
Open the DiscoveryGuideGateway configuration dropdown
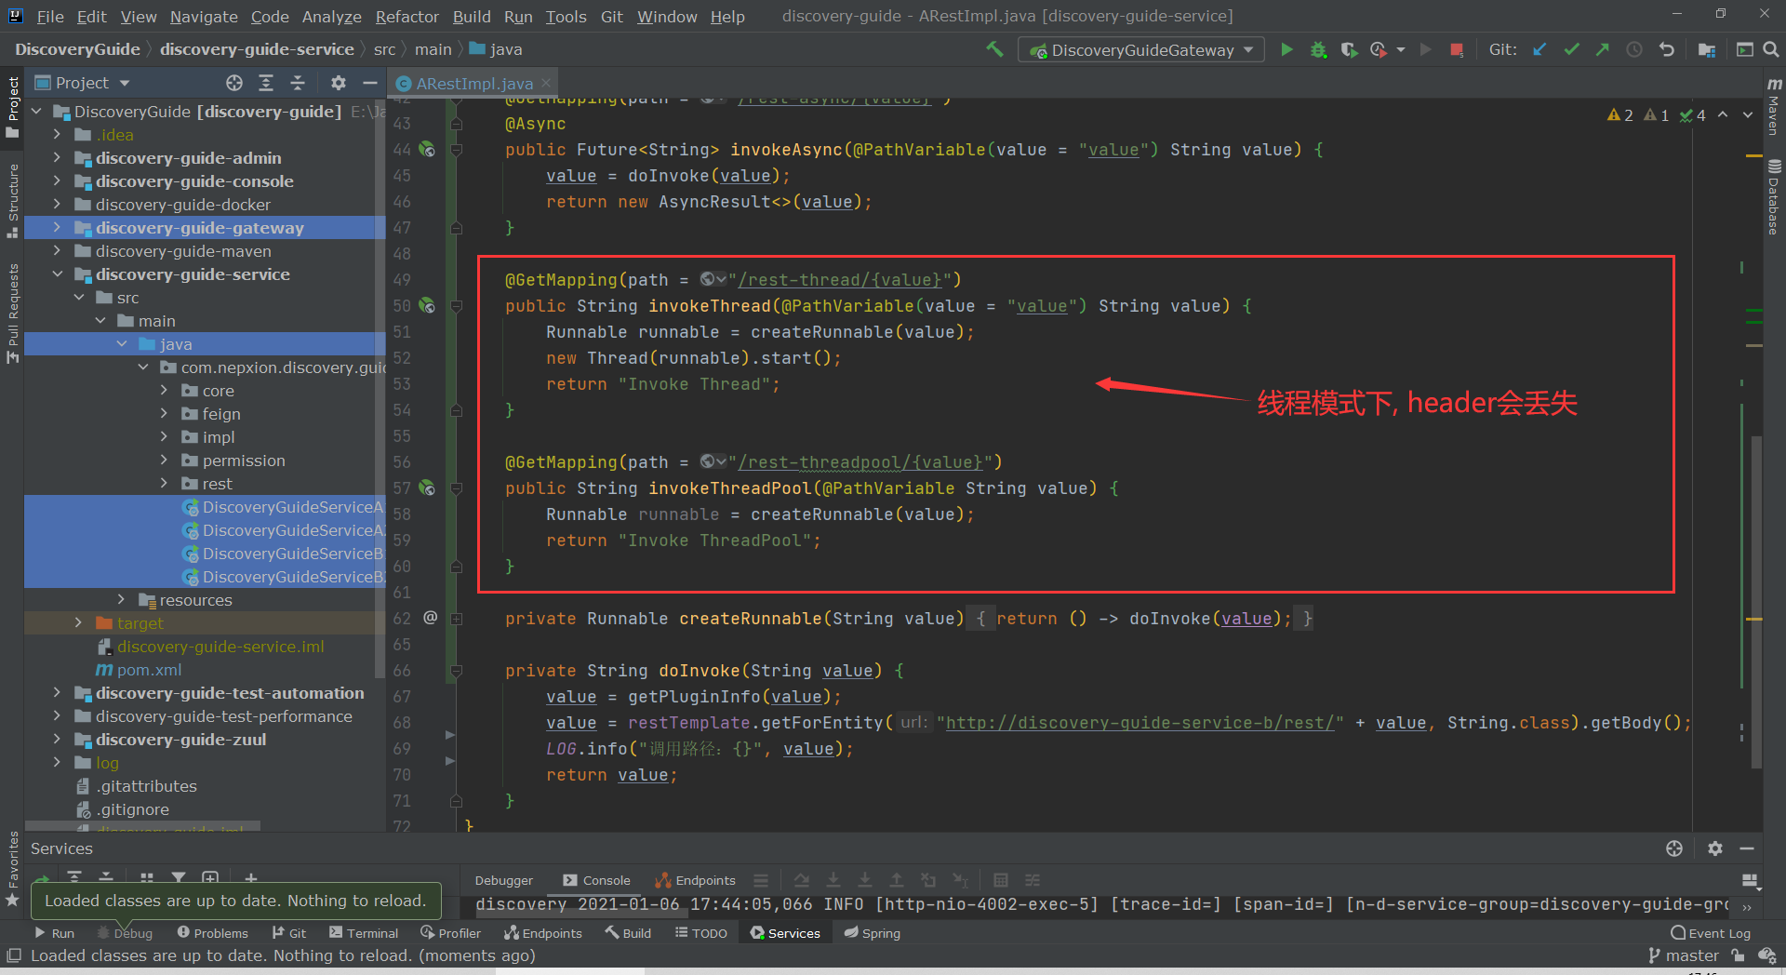coord(1246,49)
